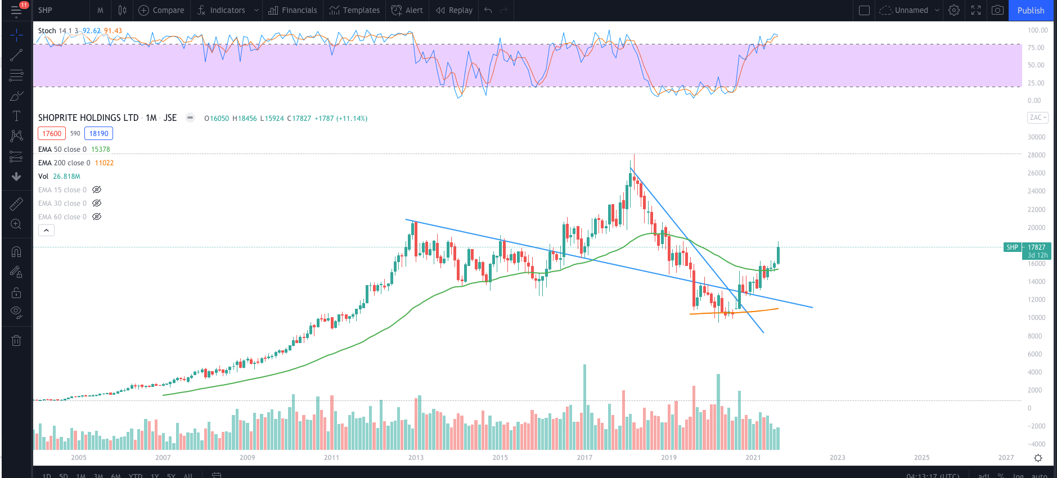The image size is (1057, 478).
Task: Collapse the indicator legend with chevron
Action: pos(46,231)
